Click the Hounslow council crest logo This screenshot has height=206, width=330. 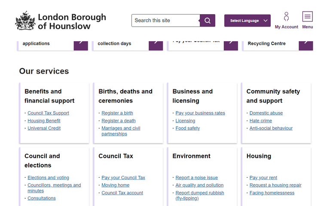[x=25, y=21]
